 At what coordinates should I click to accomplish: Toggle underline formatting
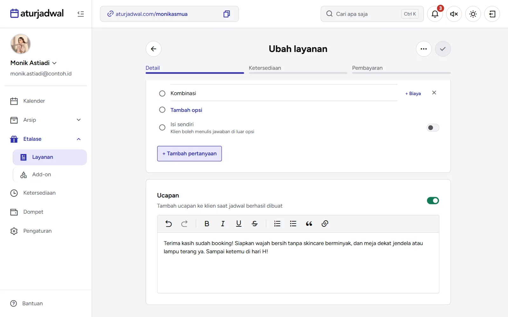[x=239, y=224]
